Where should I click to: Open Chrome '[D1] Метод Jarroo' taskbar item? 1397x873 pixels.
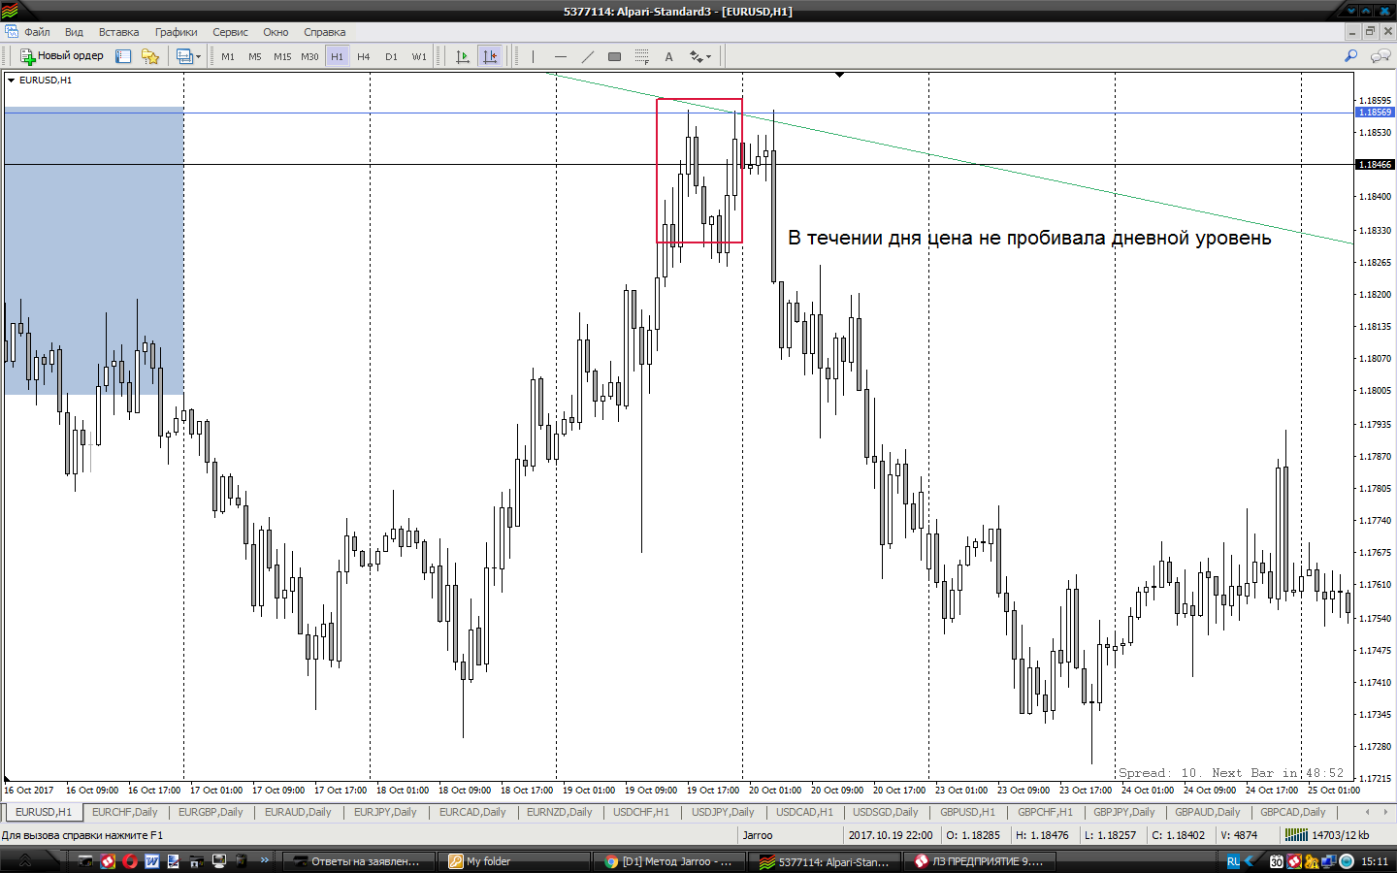(x=667, y=861)
